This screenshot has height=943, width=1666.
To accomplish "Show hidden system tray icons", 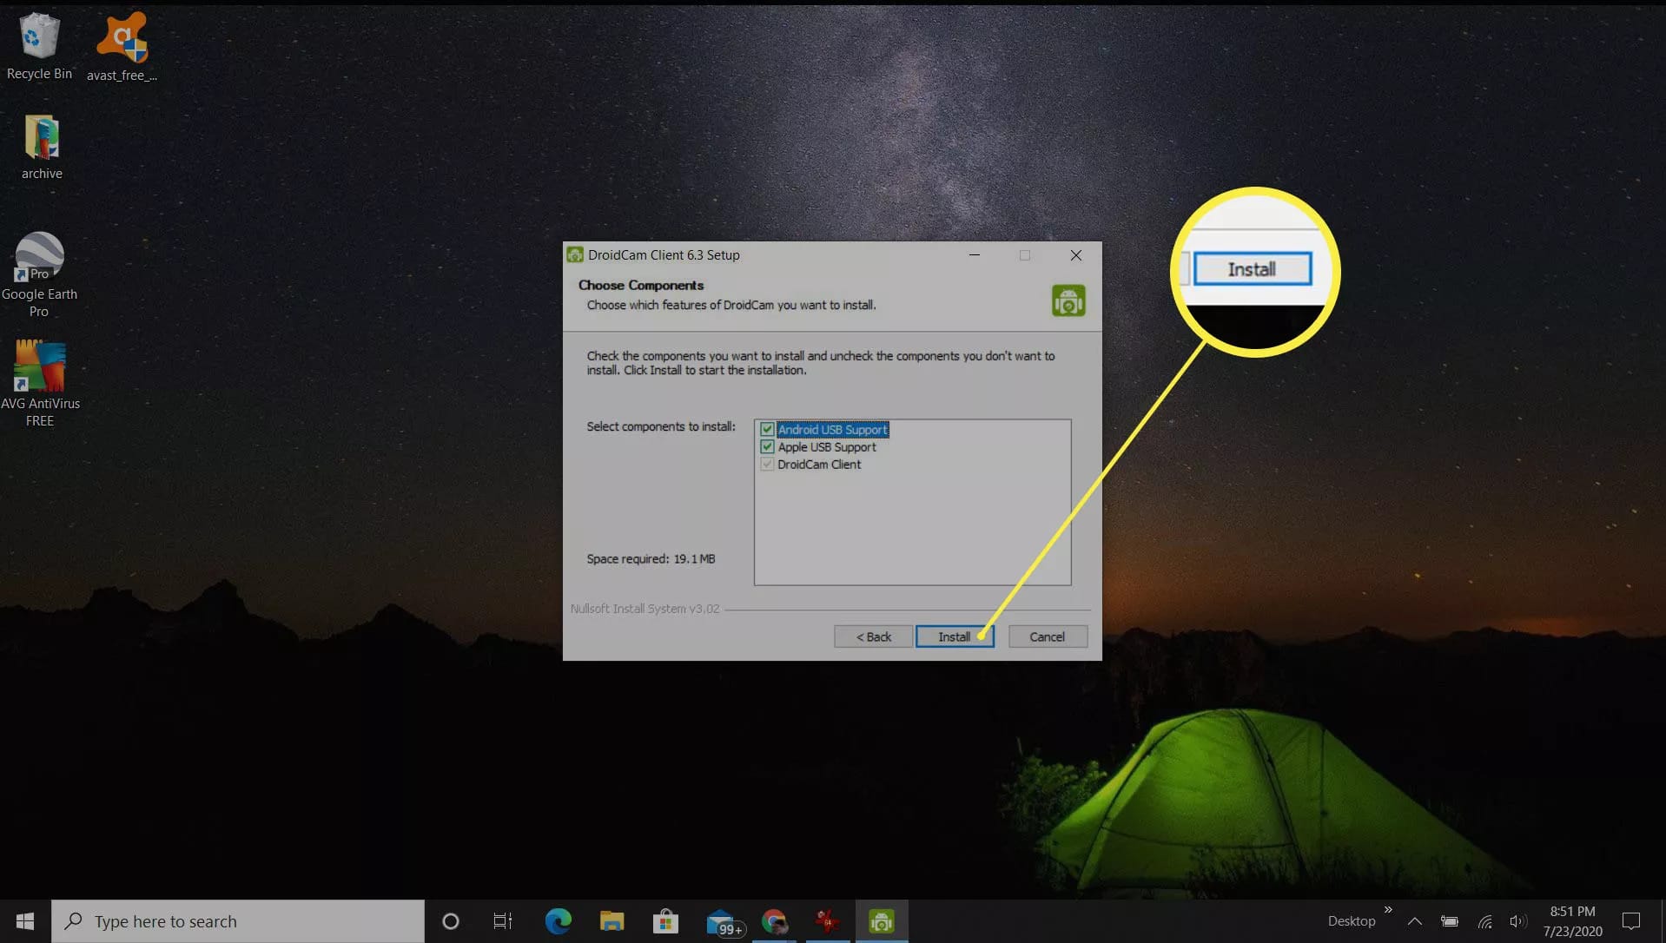I will tap(1414, 921).
